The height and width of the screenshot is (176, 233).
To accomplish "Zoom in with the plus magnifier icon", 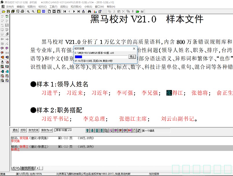I will click(x=28, y=12).
